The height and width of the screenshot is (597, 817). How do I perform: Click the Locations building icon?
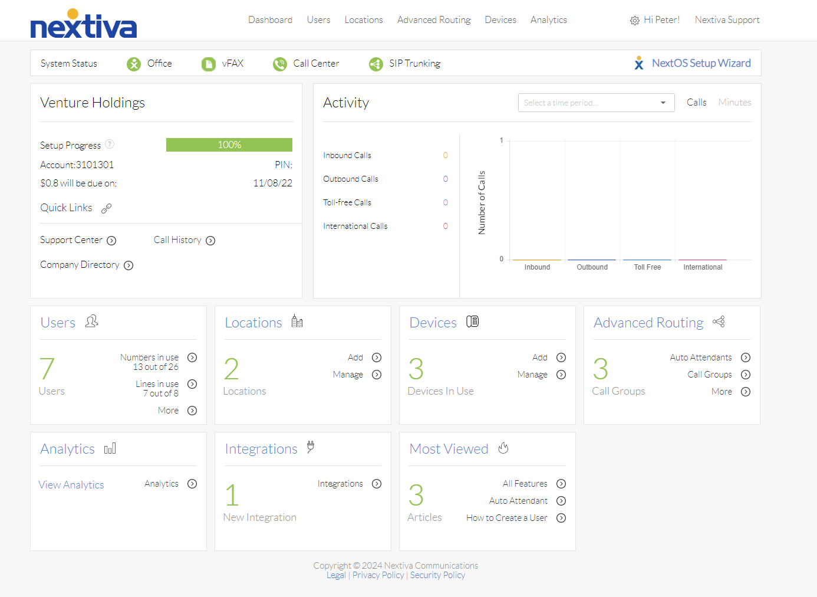(297, 321)
